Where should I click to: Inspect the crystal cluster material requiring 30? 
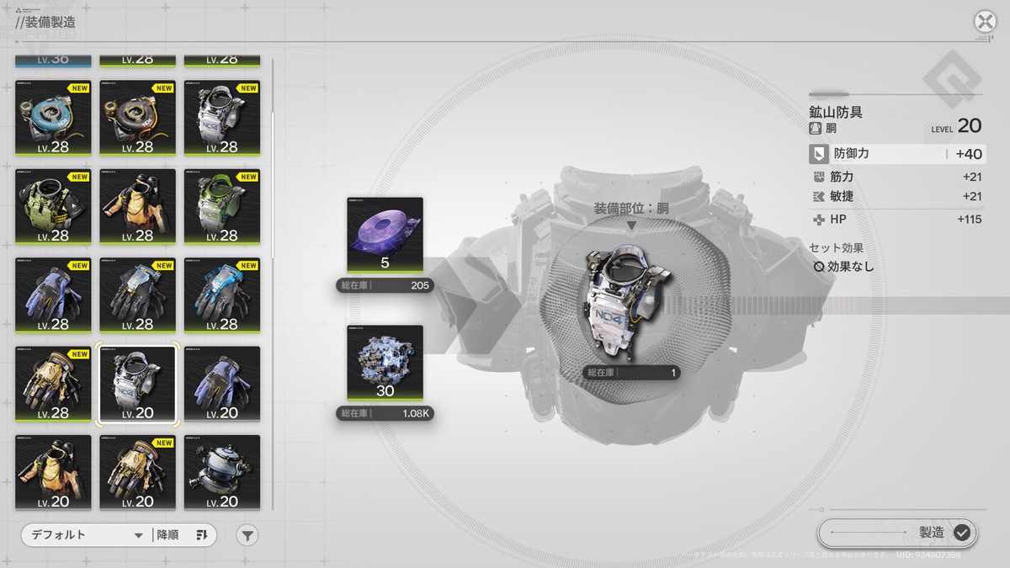click(x=385, y=364)
